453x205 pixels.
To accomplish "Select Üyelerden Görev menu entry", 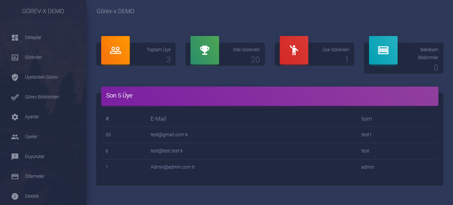I will pyautogui.click(x=43, y=77).
